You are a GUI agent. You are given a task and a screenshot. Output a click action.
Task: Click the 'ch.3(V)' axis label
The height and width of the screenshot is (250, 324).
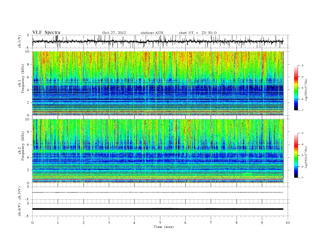click(20, 193)
